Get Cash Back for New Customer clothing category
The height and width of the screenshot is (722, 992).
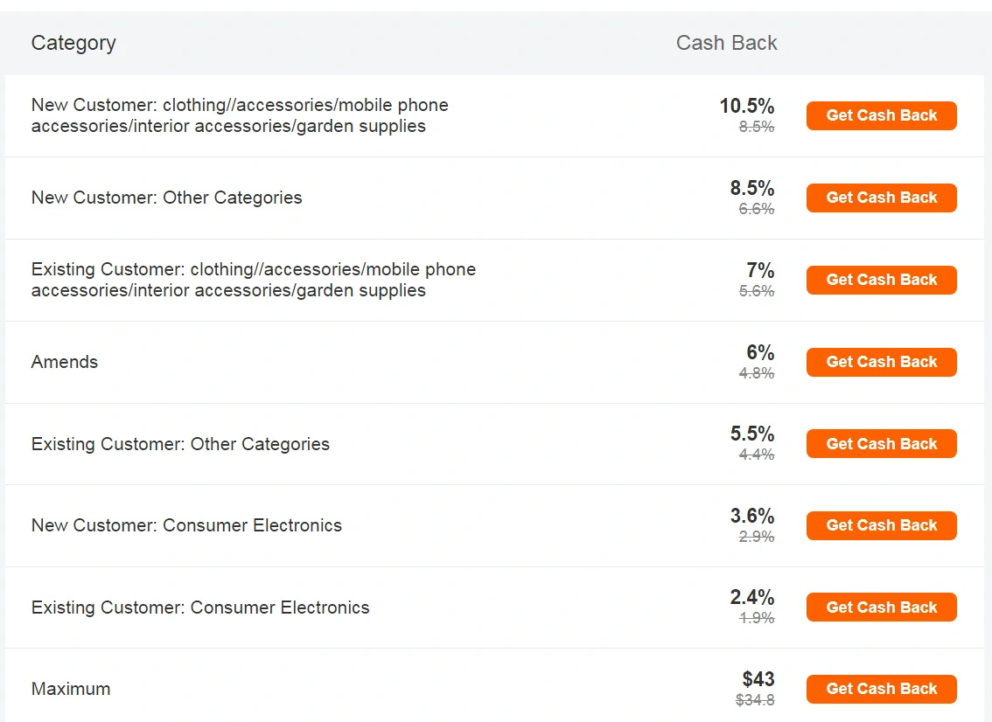(x=881, y=115)
